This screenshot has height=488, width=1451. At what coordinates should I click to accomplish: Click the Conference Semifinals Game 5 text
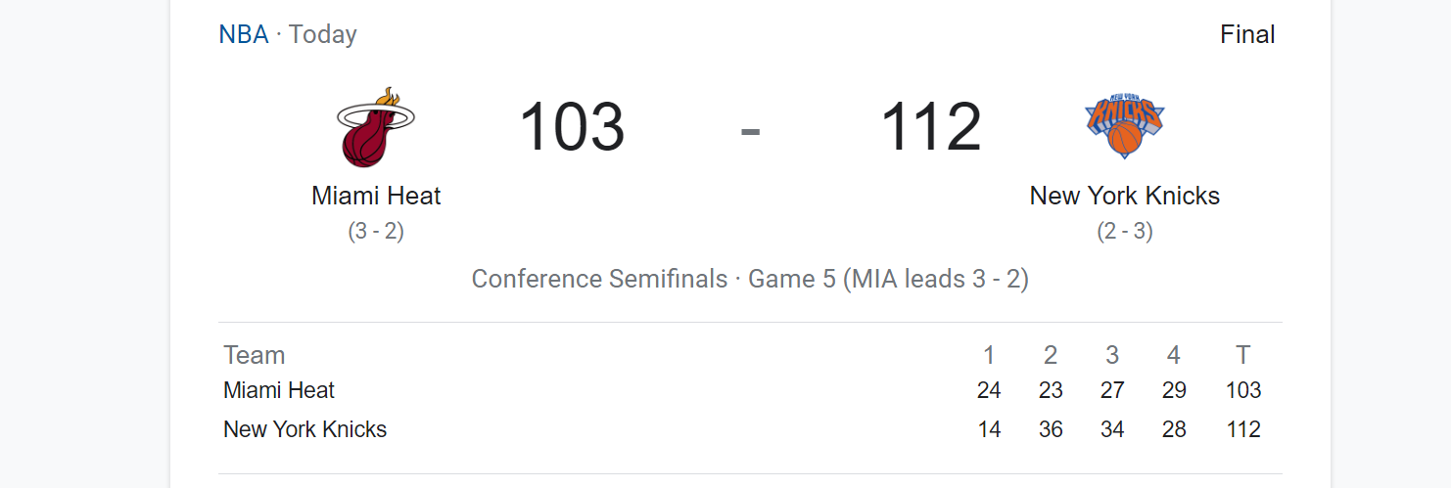[x=750, y=279]
